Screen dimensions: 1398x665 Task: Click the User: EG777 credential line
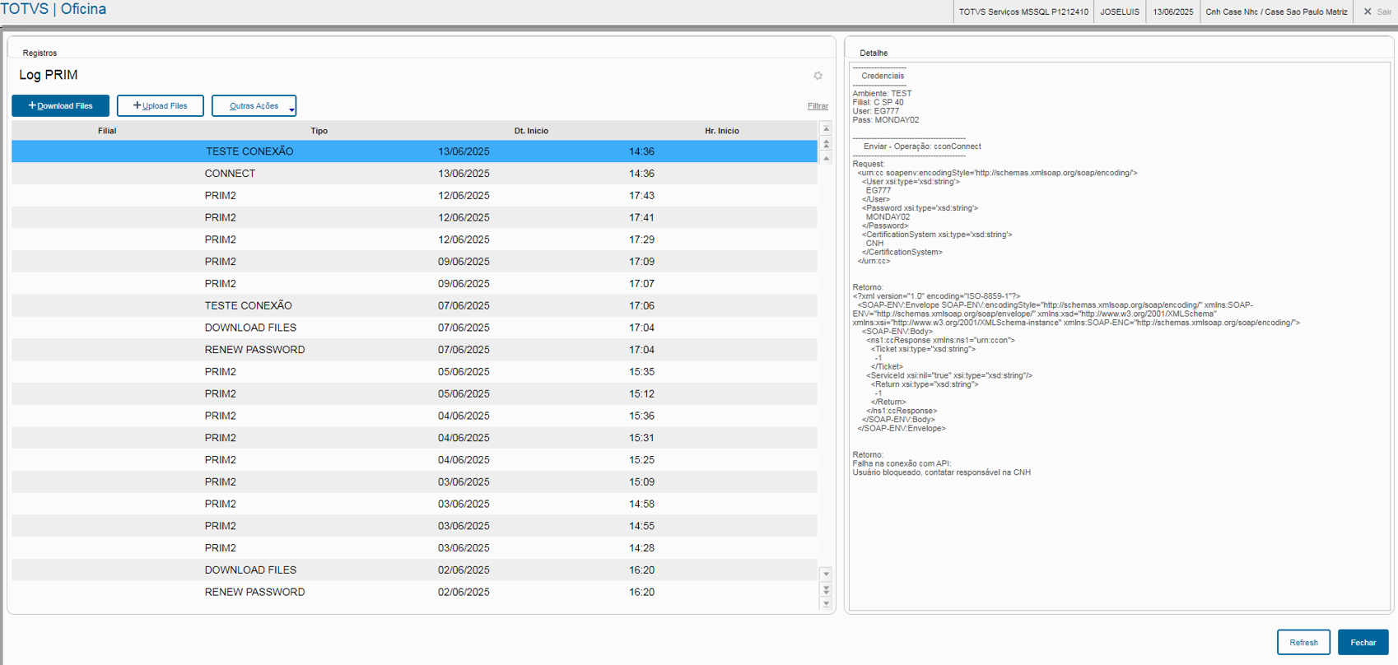[x=875, y=111]
